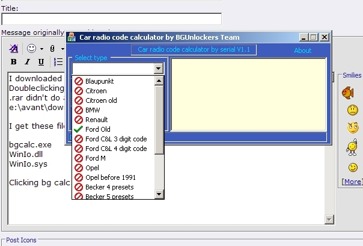Viewport: 363px width, 246px height.
Task: Choose Citroen from the type list
Action: tap(114, 91)
